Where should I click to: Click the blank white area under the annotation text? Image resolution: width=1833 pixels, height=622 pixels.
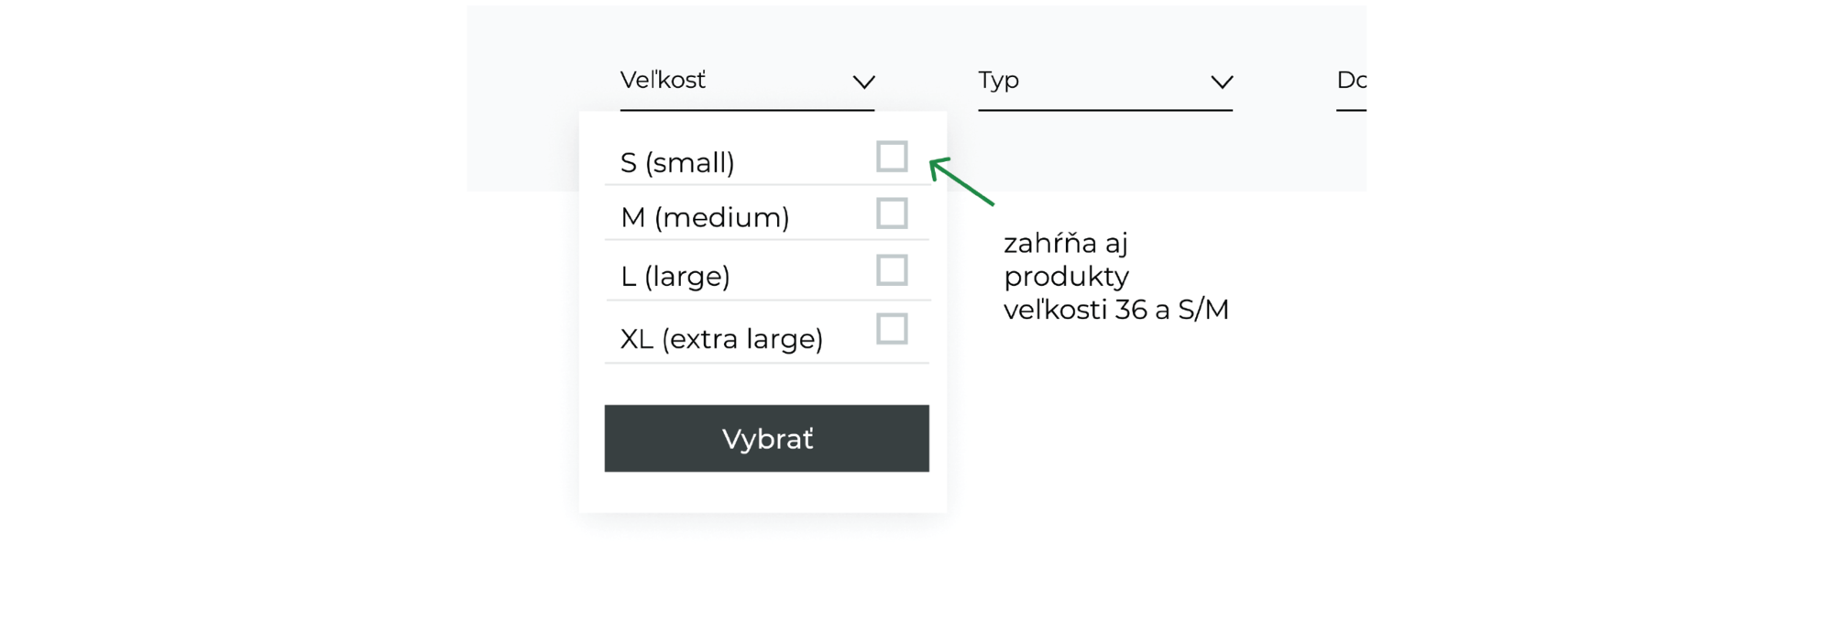[x=1146, y=458]
